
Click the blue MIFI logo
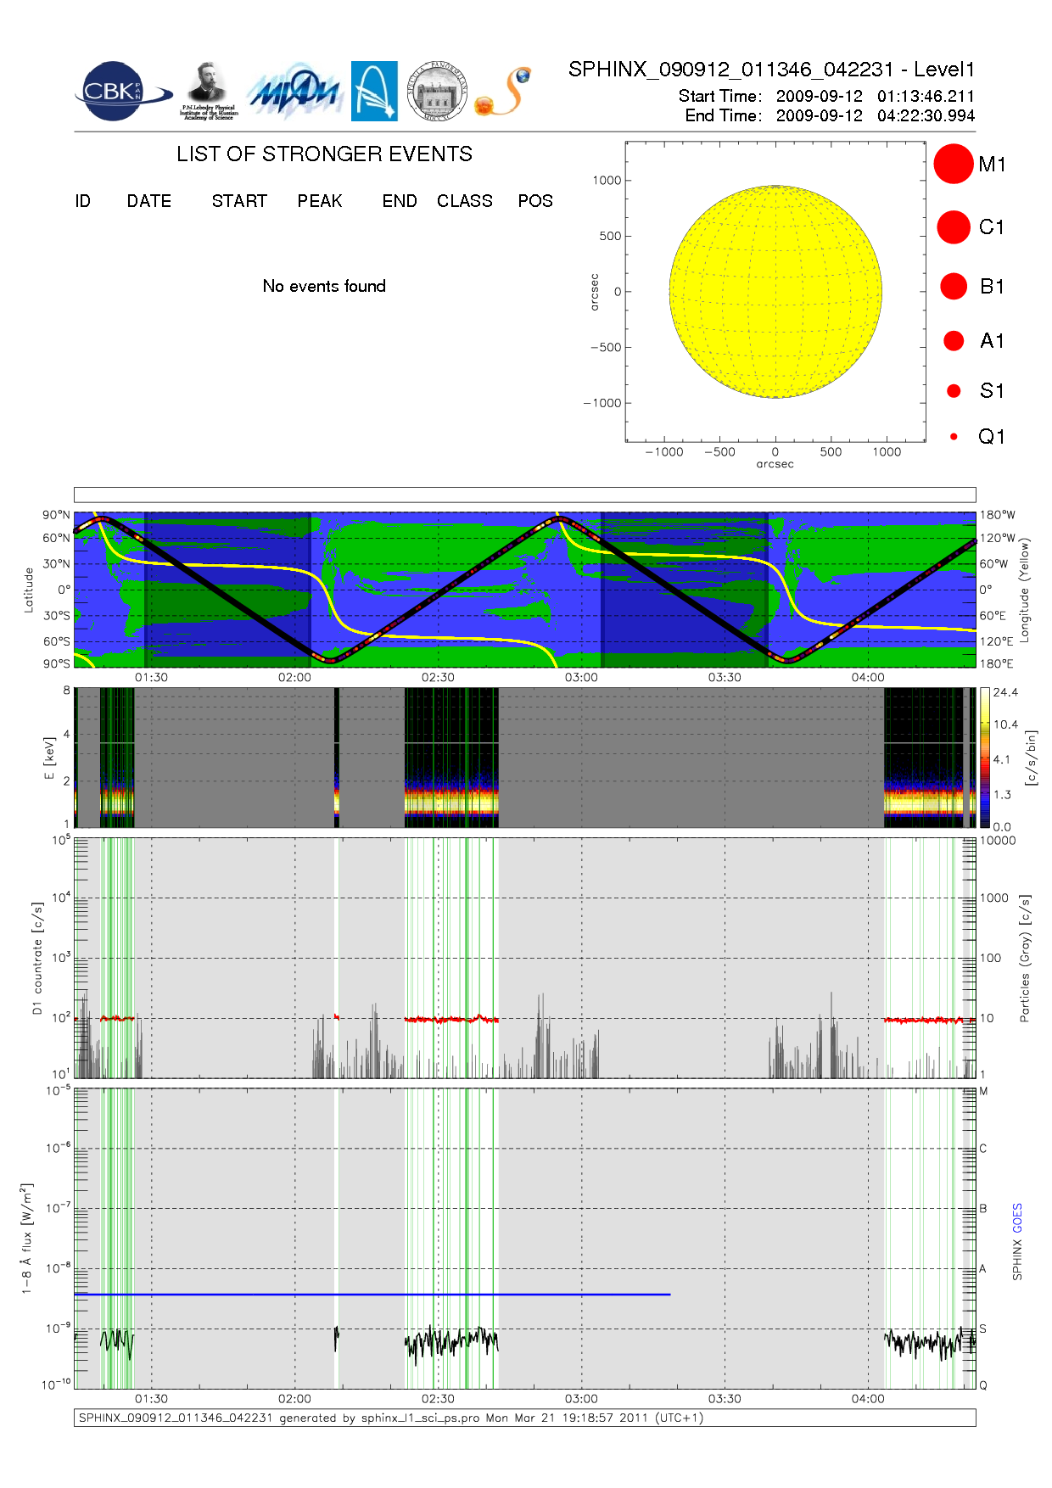(x=294, y=92)
